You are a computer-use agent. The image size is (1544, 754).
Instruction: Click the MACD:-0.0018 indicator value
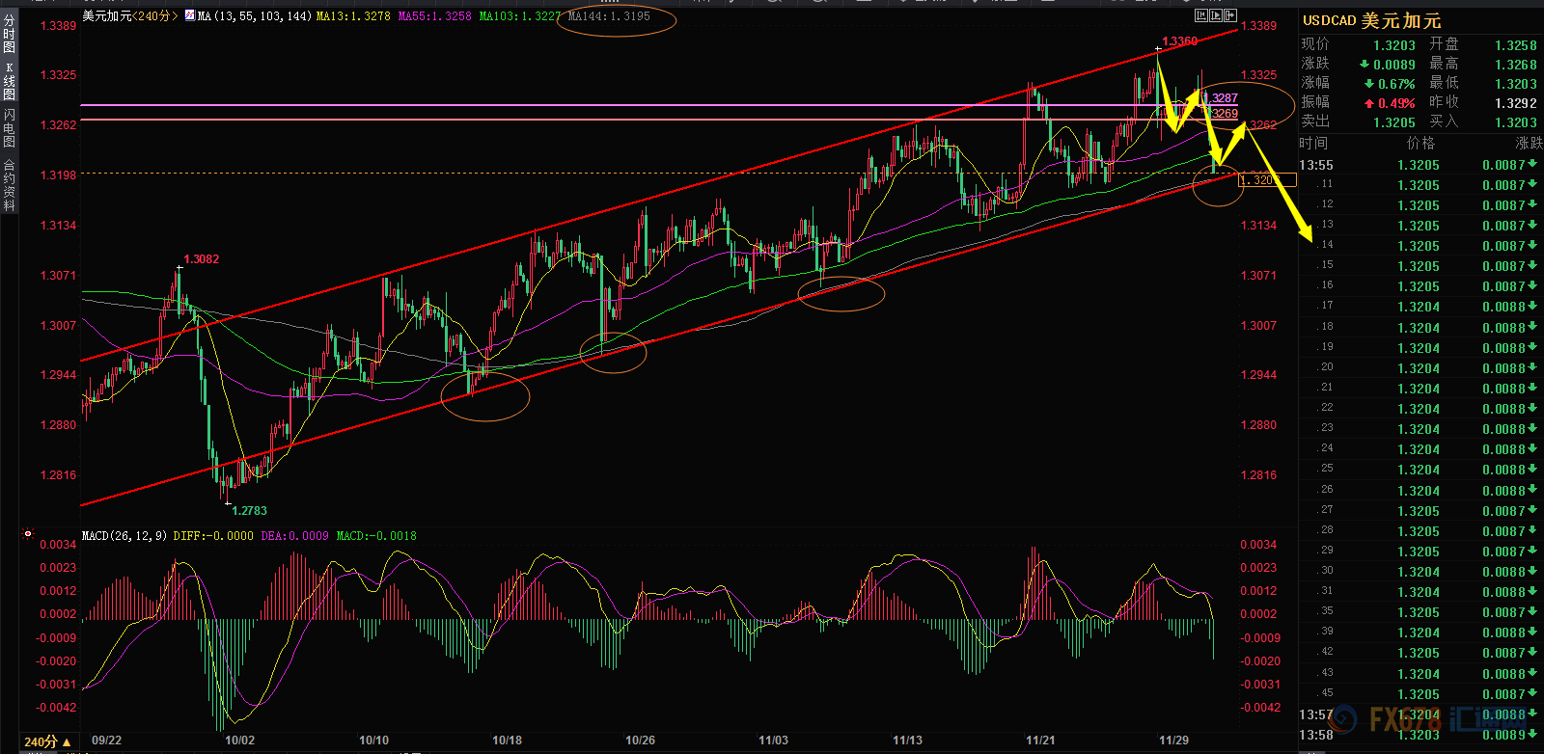pyautogui.click(x=376, y=535)
